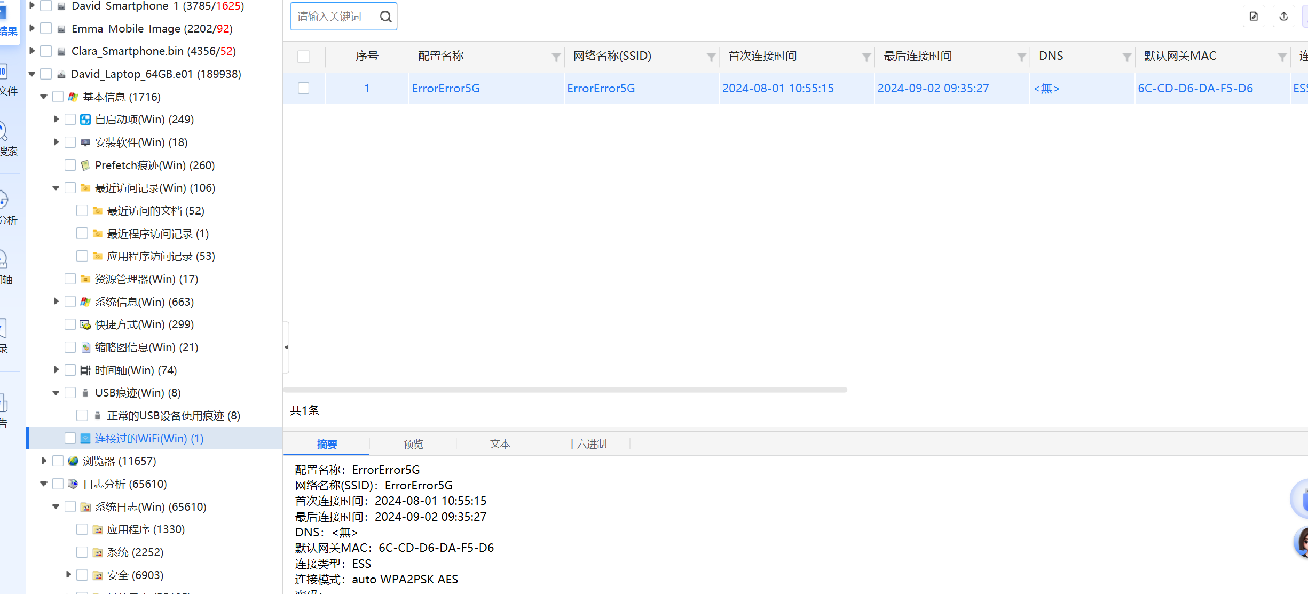Open filter icon for 首次连接时间 column
Image resolution: width=1308 pixels, height=594 pixels.
tap(866, 57)
